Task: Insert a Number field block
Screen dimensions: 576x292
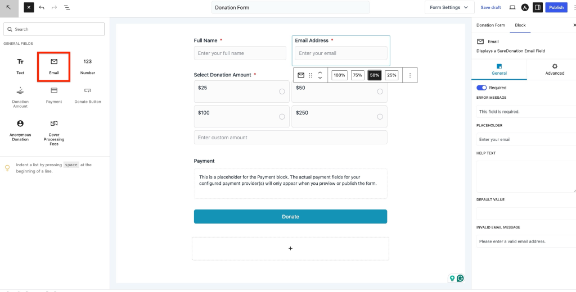Action: click(x=87, y=66)
